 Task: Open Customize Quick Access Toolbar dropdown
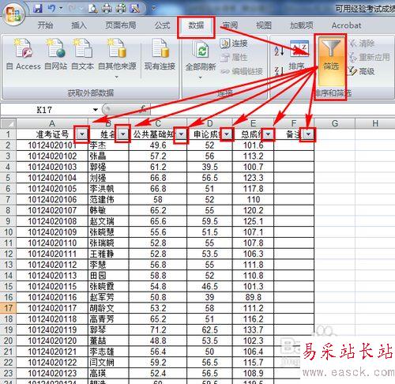153,9
